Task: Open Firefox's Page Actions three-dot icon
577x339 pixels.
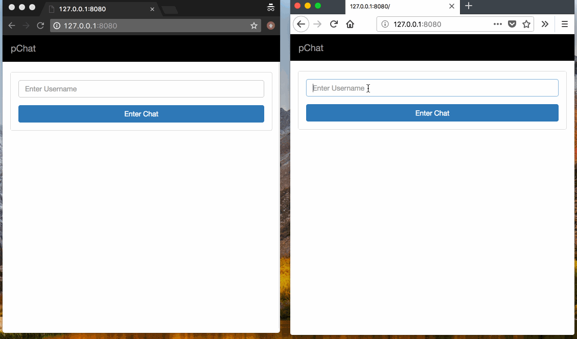Action: pos(497,23)
